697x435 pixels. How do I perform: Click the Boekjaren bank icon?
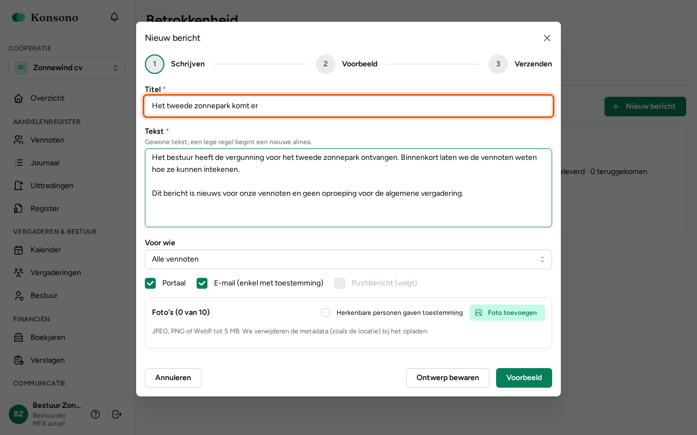pos(19,338)
